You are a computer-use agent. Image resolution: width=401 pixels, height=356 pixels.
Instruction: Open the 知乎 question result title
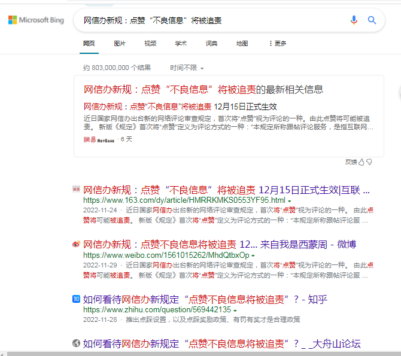coord(205,299)
